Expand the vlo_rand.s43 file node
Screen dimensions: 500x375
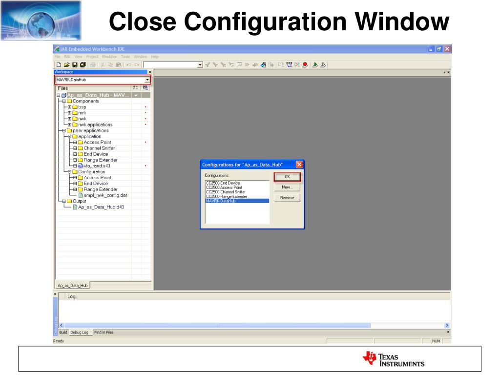(x=75, y=166)
